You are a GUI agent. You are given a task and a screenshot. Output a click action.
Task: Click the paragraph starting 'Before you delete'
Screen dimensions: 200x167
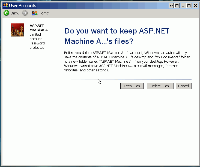click(x=127, y=61)
